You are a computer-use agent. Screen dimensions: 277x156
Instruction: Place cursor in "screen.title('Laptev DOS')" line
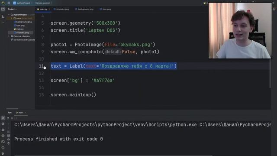click(85, 30)
